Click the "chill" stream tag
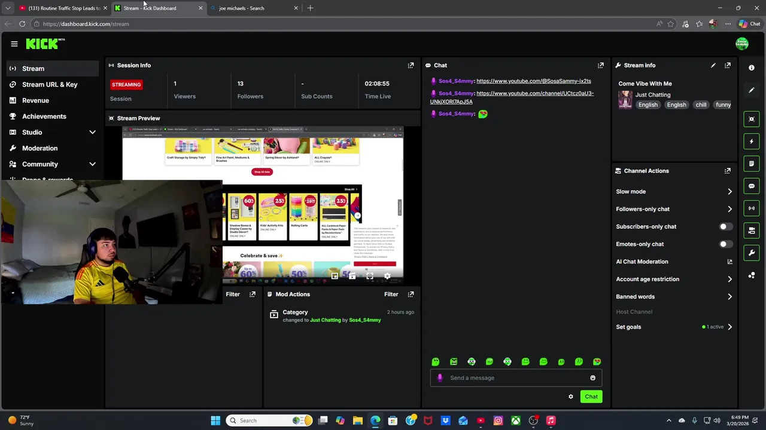This screenshot has width=766, height=430. coord(701,105)
